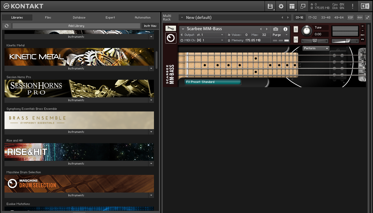Expand Maschine Drum Selection Instruments dropdown arrow
This screenshot has width=373, height=213.
point(151,195)
